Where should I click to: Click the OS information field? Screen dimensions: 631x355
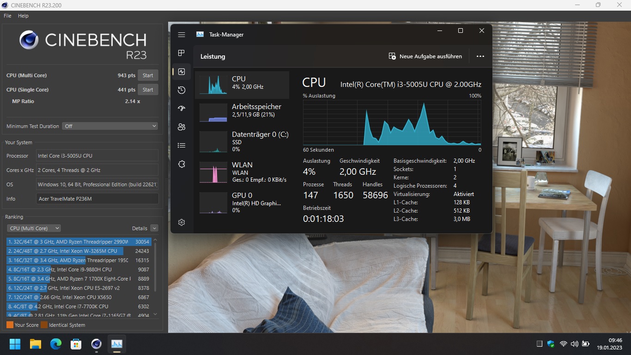[x=97, y=184]
